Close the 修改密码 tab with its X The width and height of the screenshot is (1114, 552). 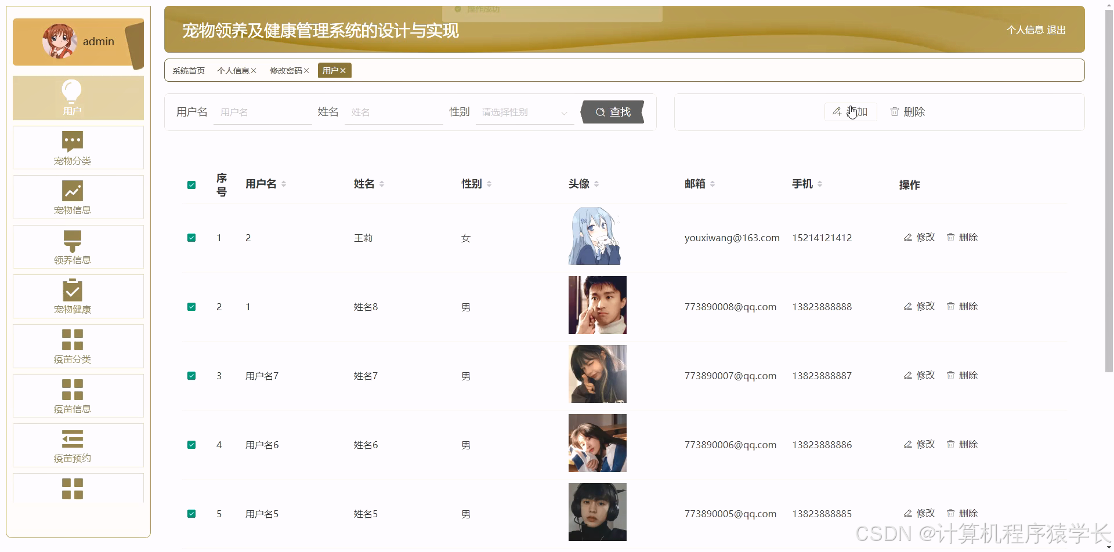click(306, 71)
